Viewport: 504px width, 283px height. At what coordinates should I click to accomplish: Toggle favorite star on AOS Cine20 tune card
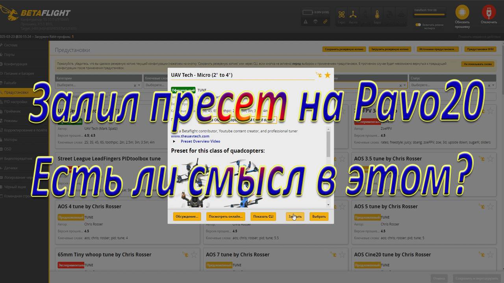coord(490,255)
